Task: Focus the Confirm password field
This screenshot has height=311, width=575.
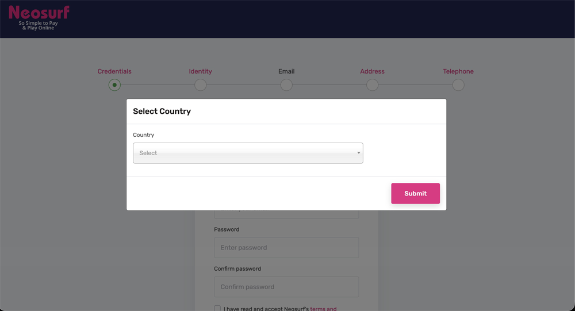Action: (x=286, y=287)
